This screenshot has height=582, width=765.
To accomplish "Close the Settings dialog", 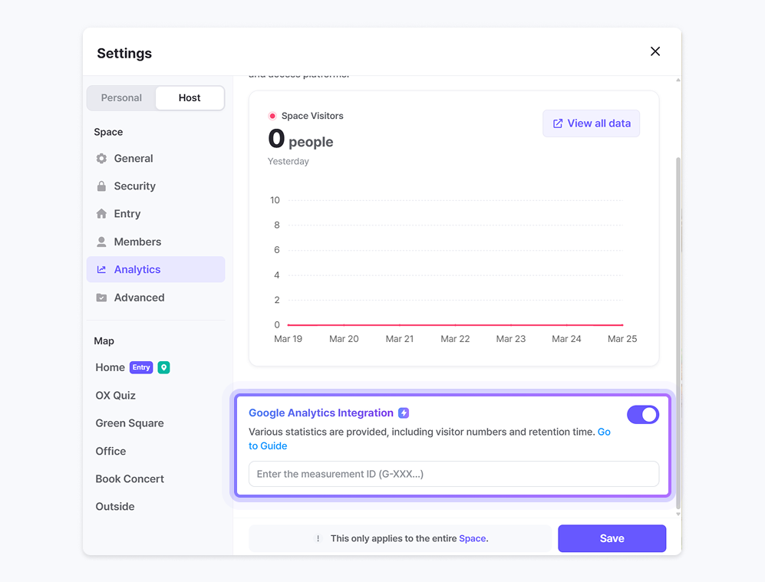I will tap(655, 51).
